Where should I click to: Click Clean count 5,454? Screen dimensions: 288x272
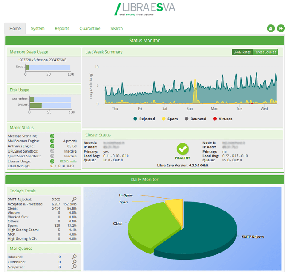pyautogui.click(x=56, y=208)
